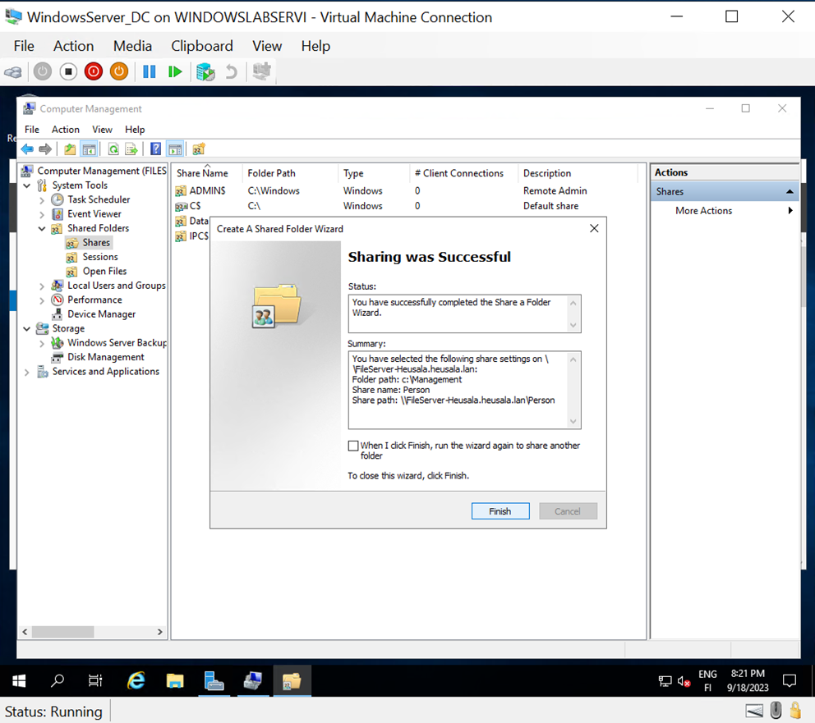Open the Media menu
This screenshot has width=815, height=723.
[x=131, y=46]
